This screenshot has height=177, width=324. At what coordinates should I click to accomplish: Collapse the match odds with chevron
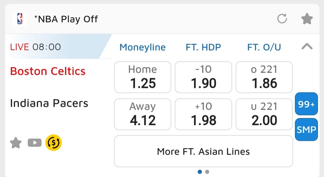(307, 46)
